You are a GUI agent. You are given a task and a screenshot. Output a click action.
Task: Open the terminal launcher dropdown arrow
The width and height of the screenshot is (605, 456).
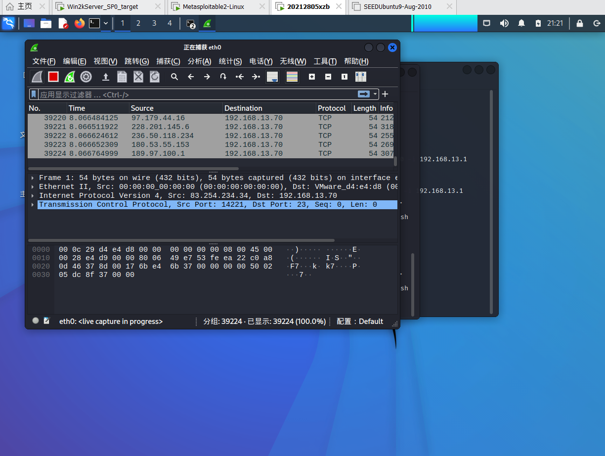(x=105, y=23)
